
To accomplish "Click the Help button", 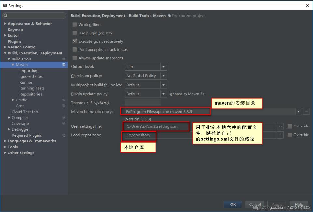I will 298,204.
